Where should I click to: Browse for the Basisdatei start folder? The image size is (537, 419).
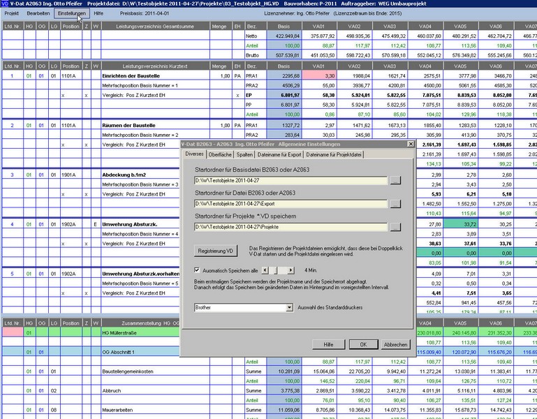click(395, 180)
